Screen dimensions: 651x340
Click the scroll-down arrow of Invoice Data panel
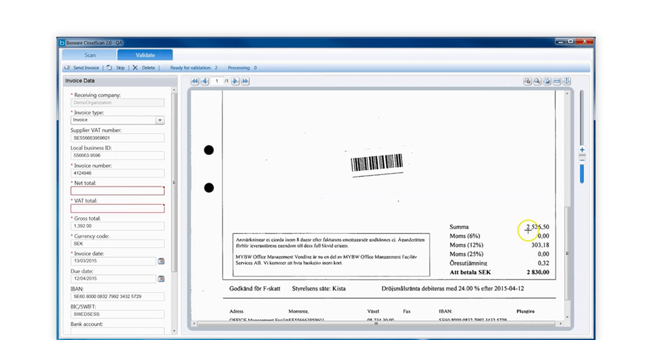pyautogui.click(x=174, y=331)
